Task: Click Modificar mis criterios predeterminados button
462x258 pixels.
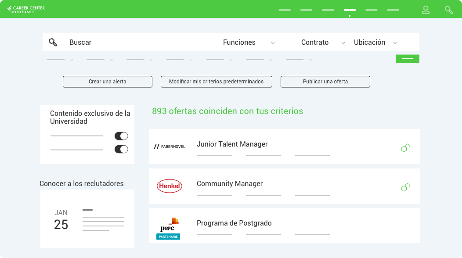Action: (216, 82)
